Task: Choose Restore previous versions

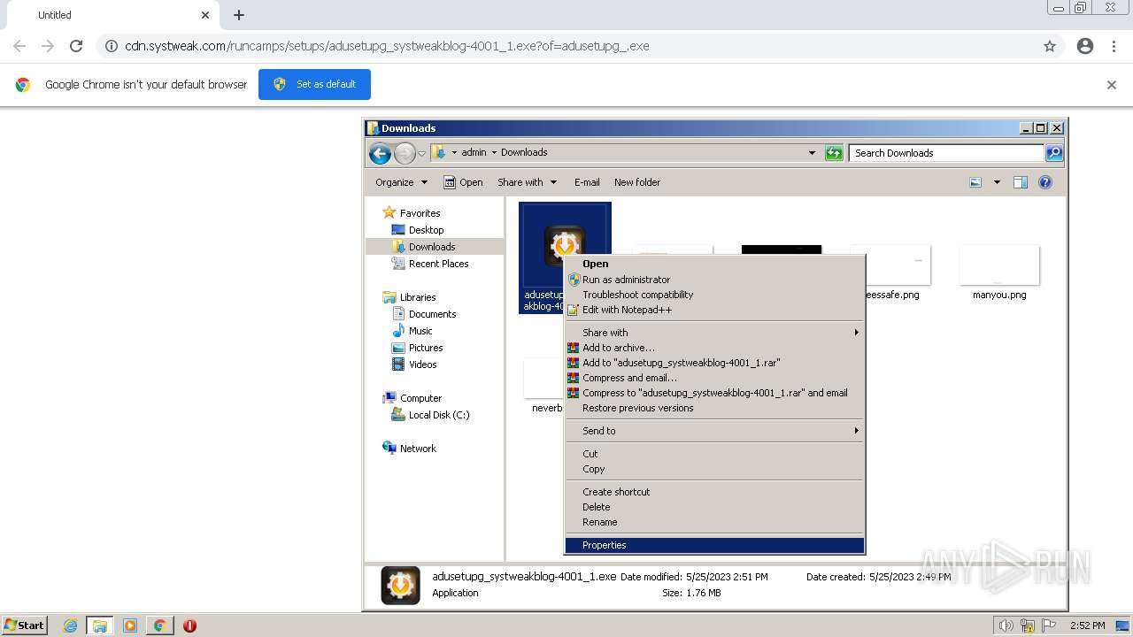Action: 714,408
